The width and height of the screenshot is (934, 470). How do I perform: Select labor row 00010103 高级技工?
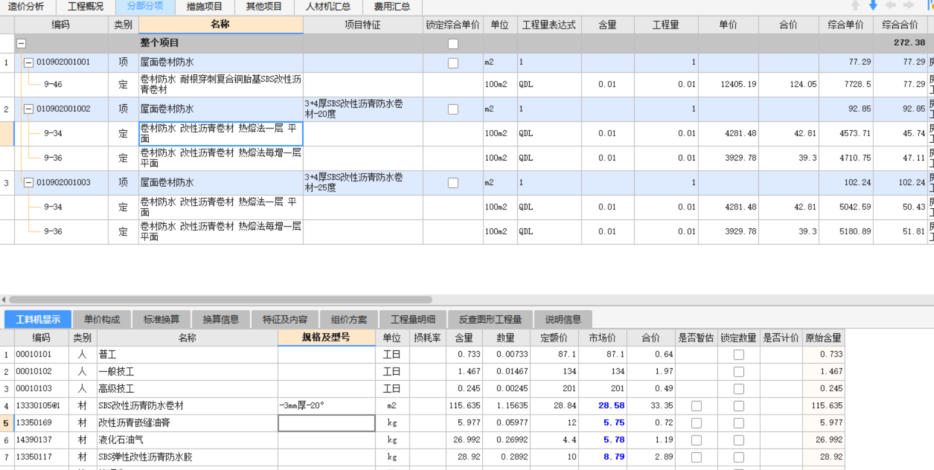point(423,389)
